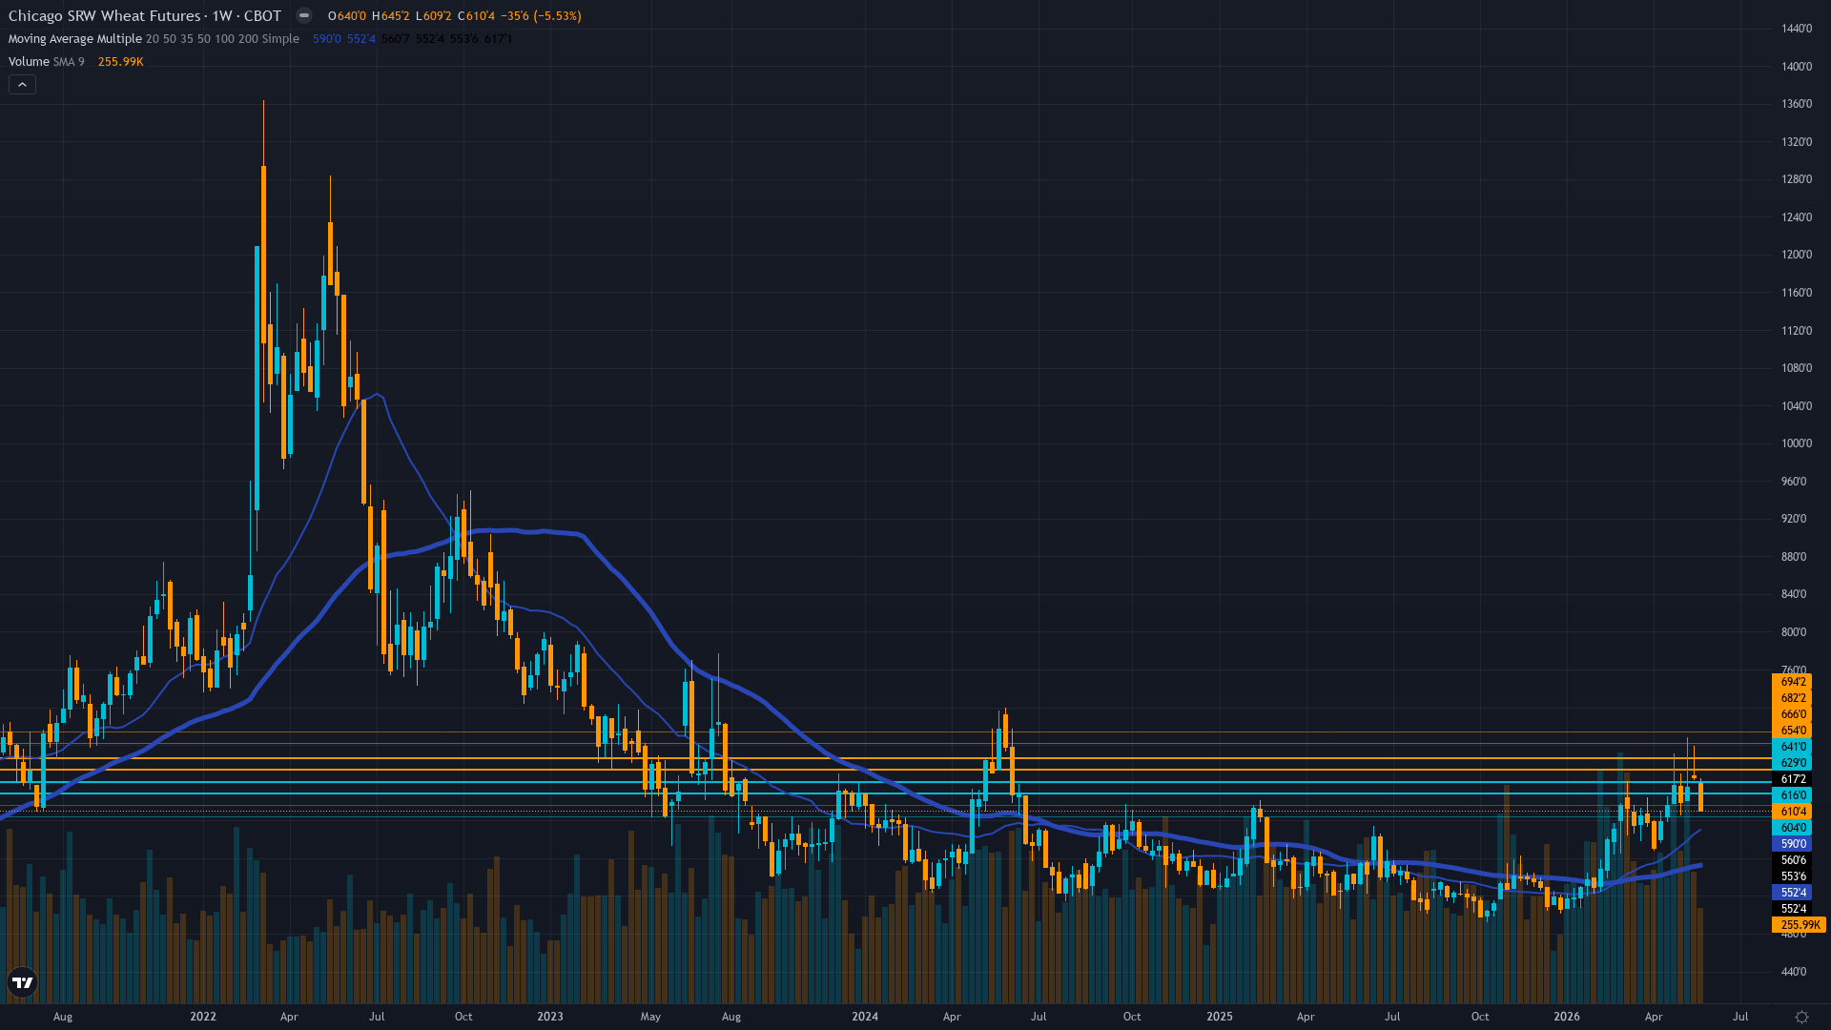Click the 2023 label on time axis
The image size is (1831, 1030).
click(x=550, y=1017)
